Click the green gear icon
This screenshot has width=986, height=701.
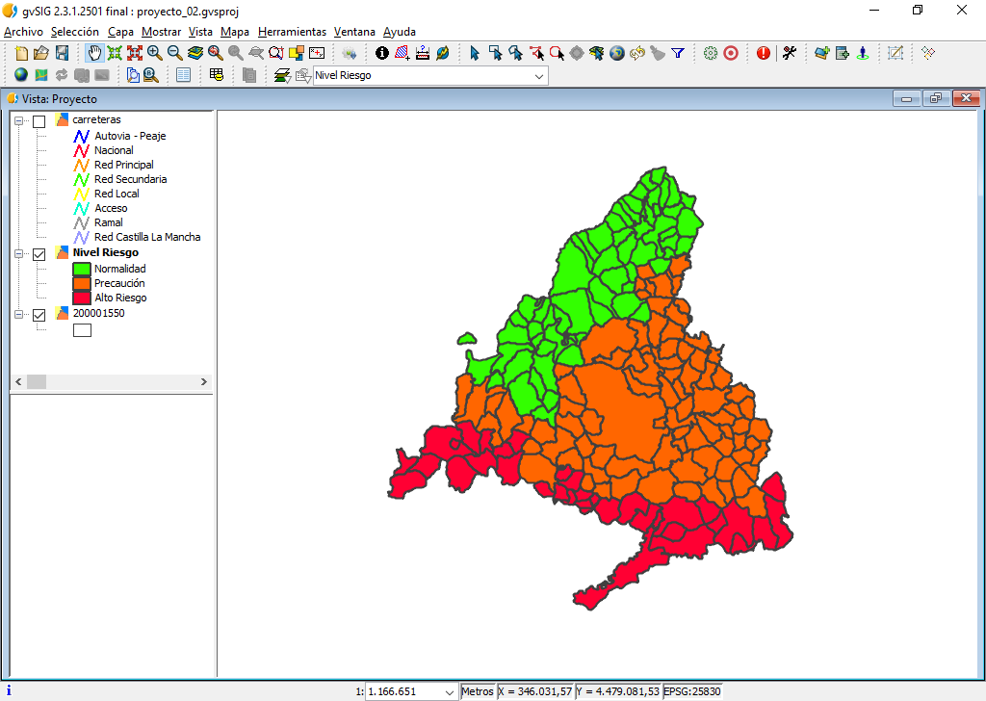click(711, 53)
